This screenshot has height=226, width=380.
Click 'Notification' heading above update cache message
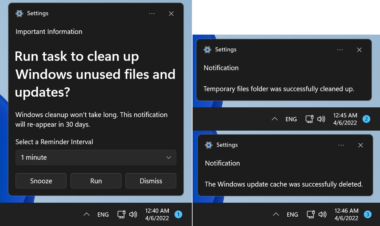222,163
